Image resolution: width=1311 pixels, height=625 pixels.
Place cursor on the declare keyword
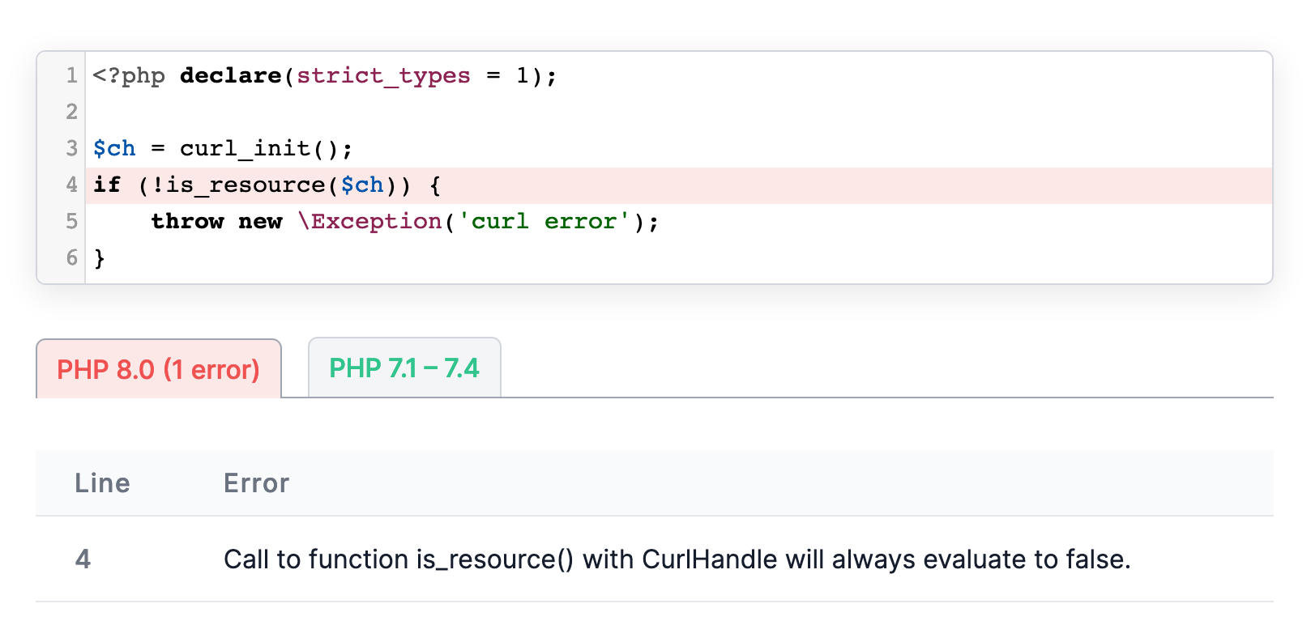pos(230,76)
